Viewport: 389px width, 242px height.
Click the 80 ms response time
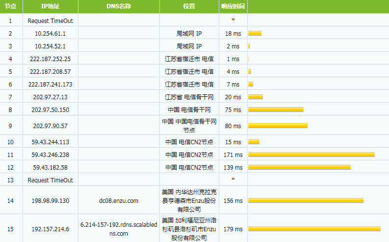point(233,126)
